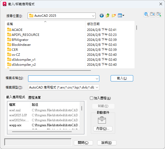Select the d3dcompiler_v1 folder
The image size is (165, 149).
(21, 59)
